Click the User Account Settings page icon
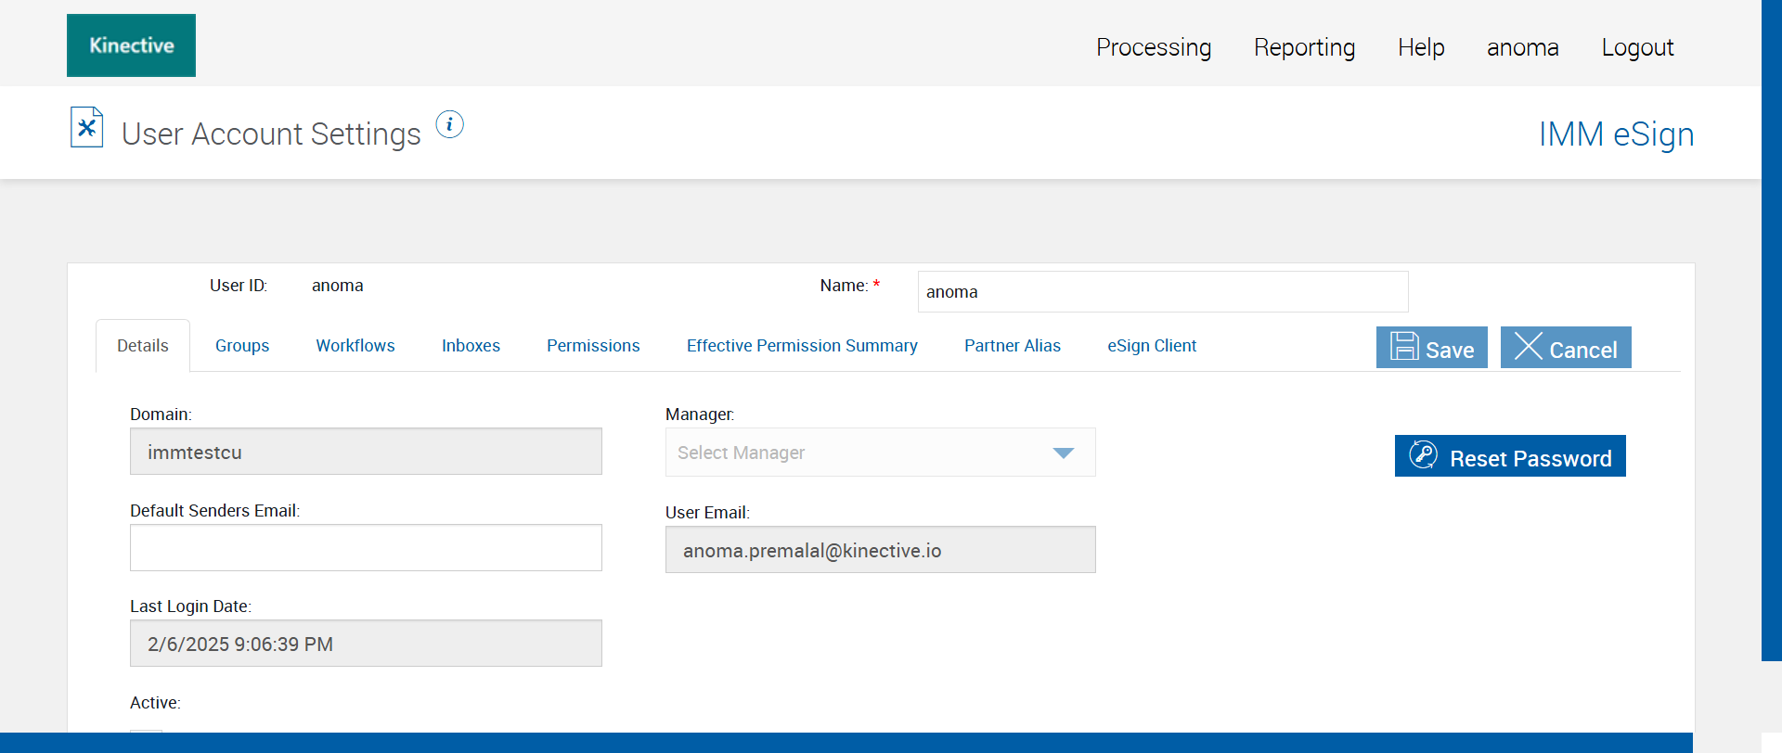This screenshot has height=753, width=1782. pos(86,127)
